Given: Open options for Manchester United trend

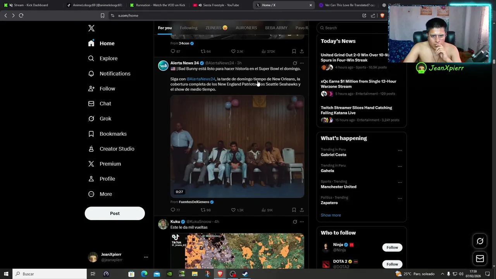Looking at the screenshot, I should [x=400, y=183].
